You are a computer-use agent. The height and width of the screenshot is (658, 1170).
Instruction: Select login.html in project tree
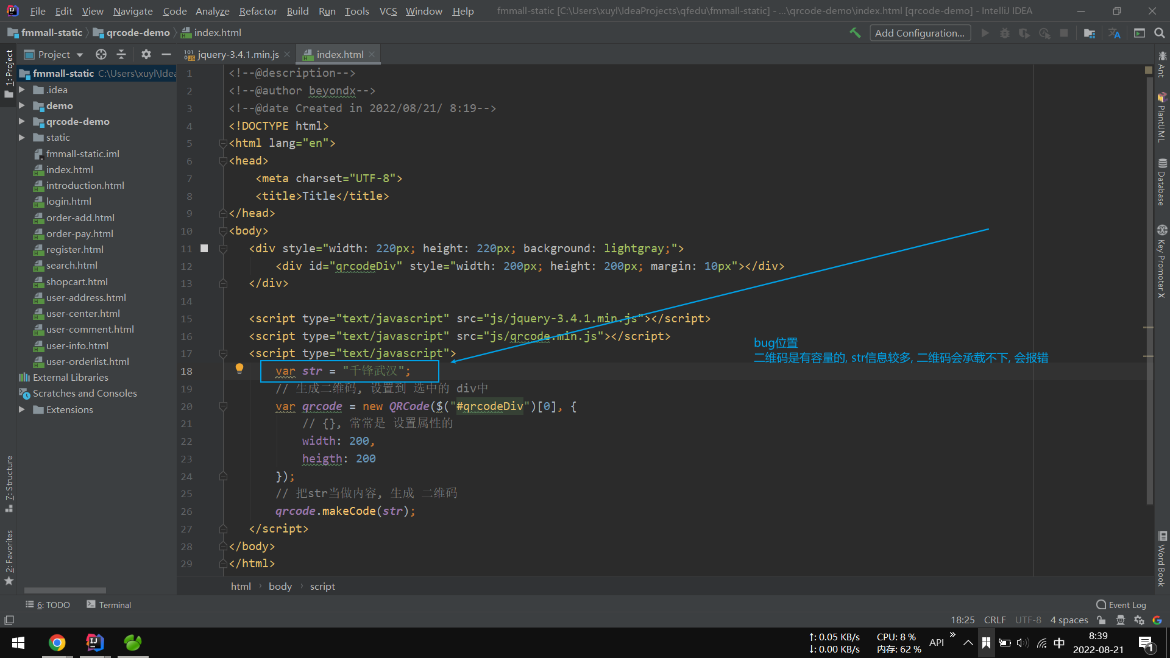point(69,201)
